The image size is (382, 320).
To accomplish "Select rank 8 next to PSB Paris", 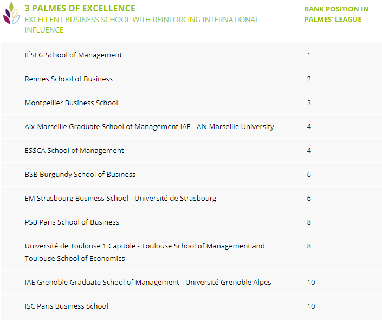I will pos(309,222).
